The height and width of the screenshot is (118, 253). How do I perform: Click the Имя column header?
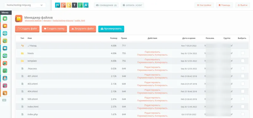pyautogui.click(x=29, y=38)
